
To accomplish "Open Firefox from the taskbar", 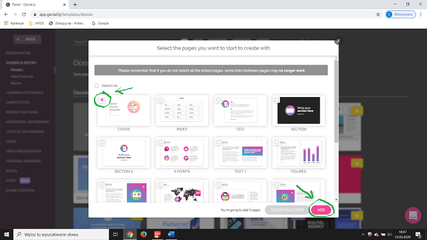I will (143, 235).
